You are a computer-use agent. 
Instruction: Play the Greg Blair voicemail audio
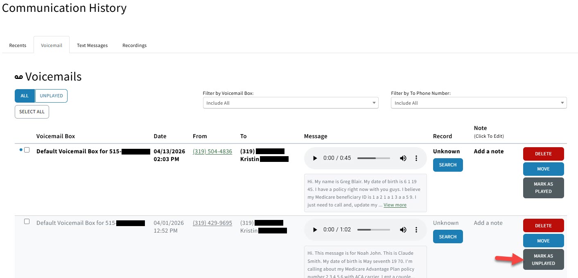315,158
